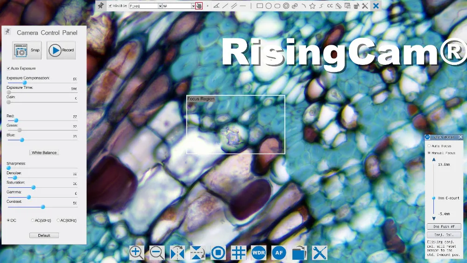Close the measurement toolbar with blue X
Screen dimensions: 467x263
pos(376,6)
